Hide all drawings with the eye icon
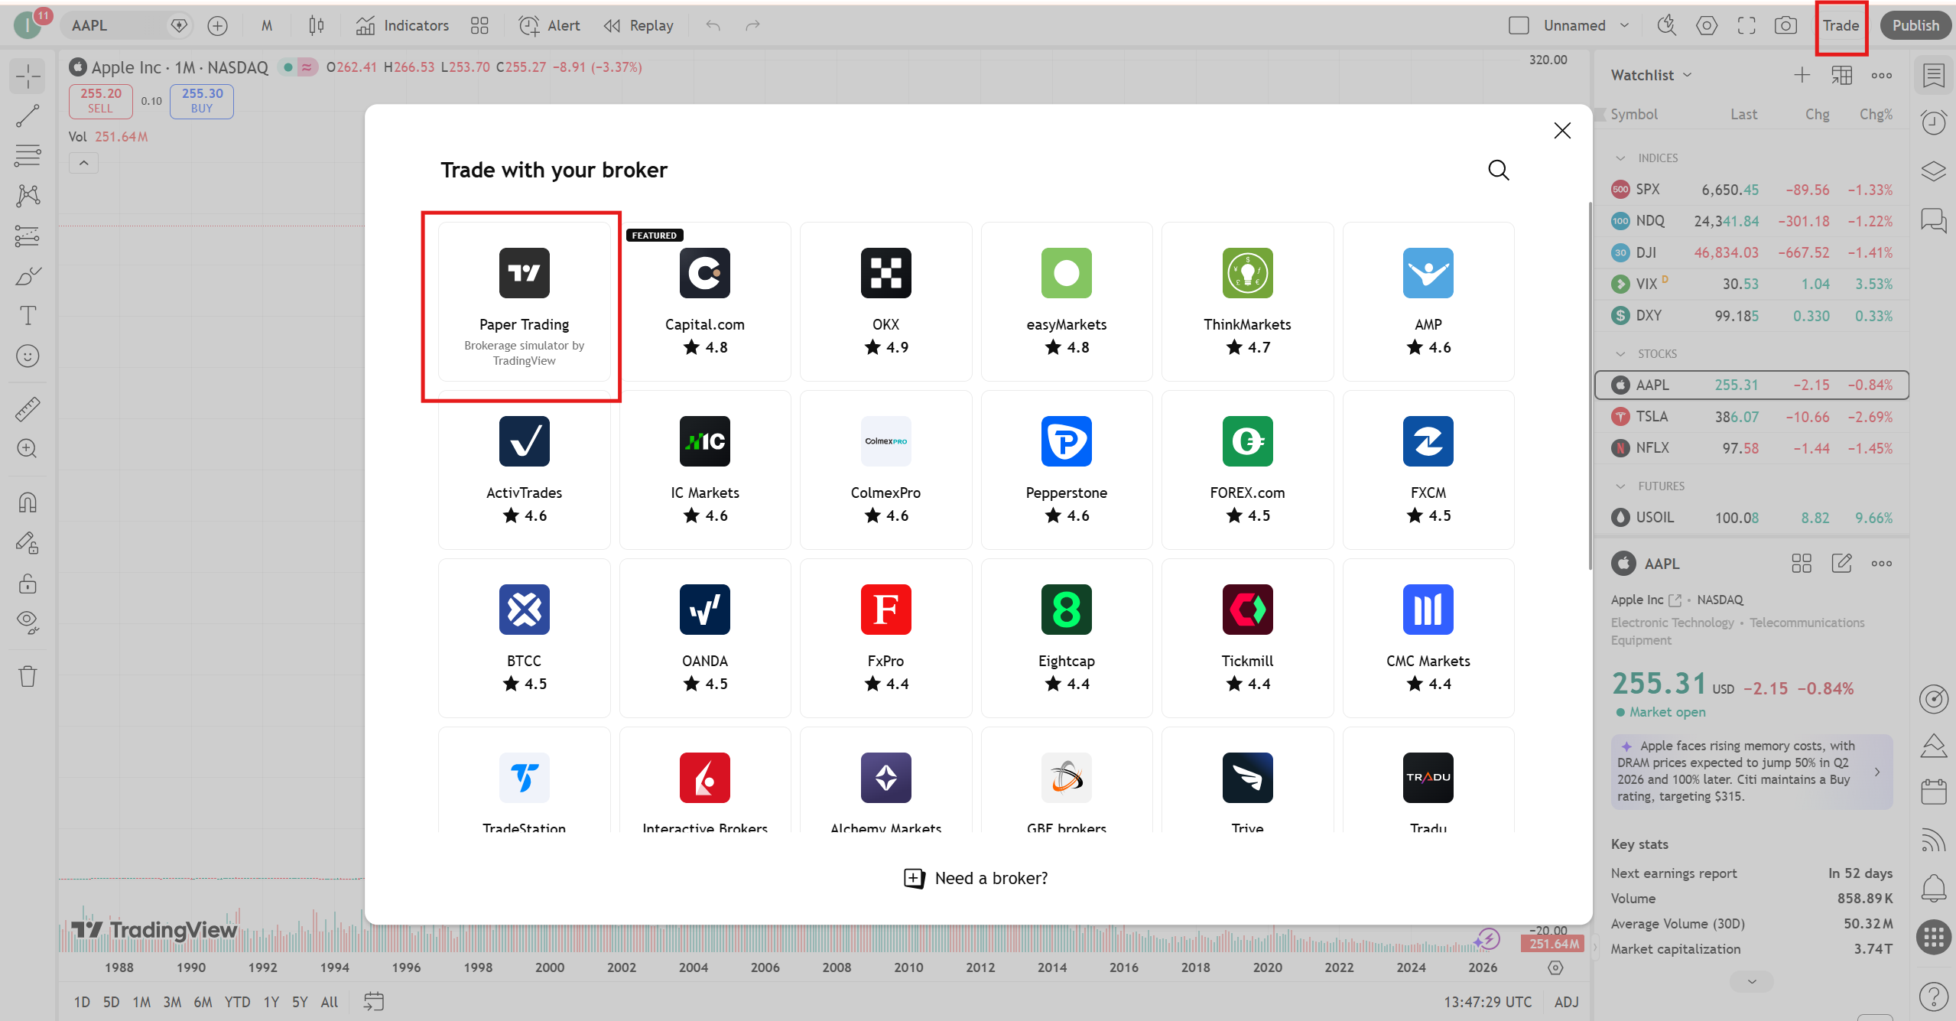Viewport: 1956px width, 1021px height. [28, 622]
